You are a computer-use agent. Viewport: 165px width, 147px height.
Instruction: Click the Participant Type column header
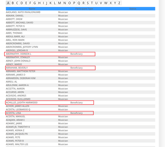[x=84, y=9]
